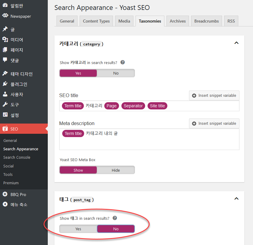This screenshot has height=245, width=253.
Task: Click help icon beside Show 카테고리 question
Action: point(123,62)
